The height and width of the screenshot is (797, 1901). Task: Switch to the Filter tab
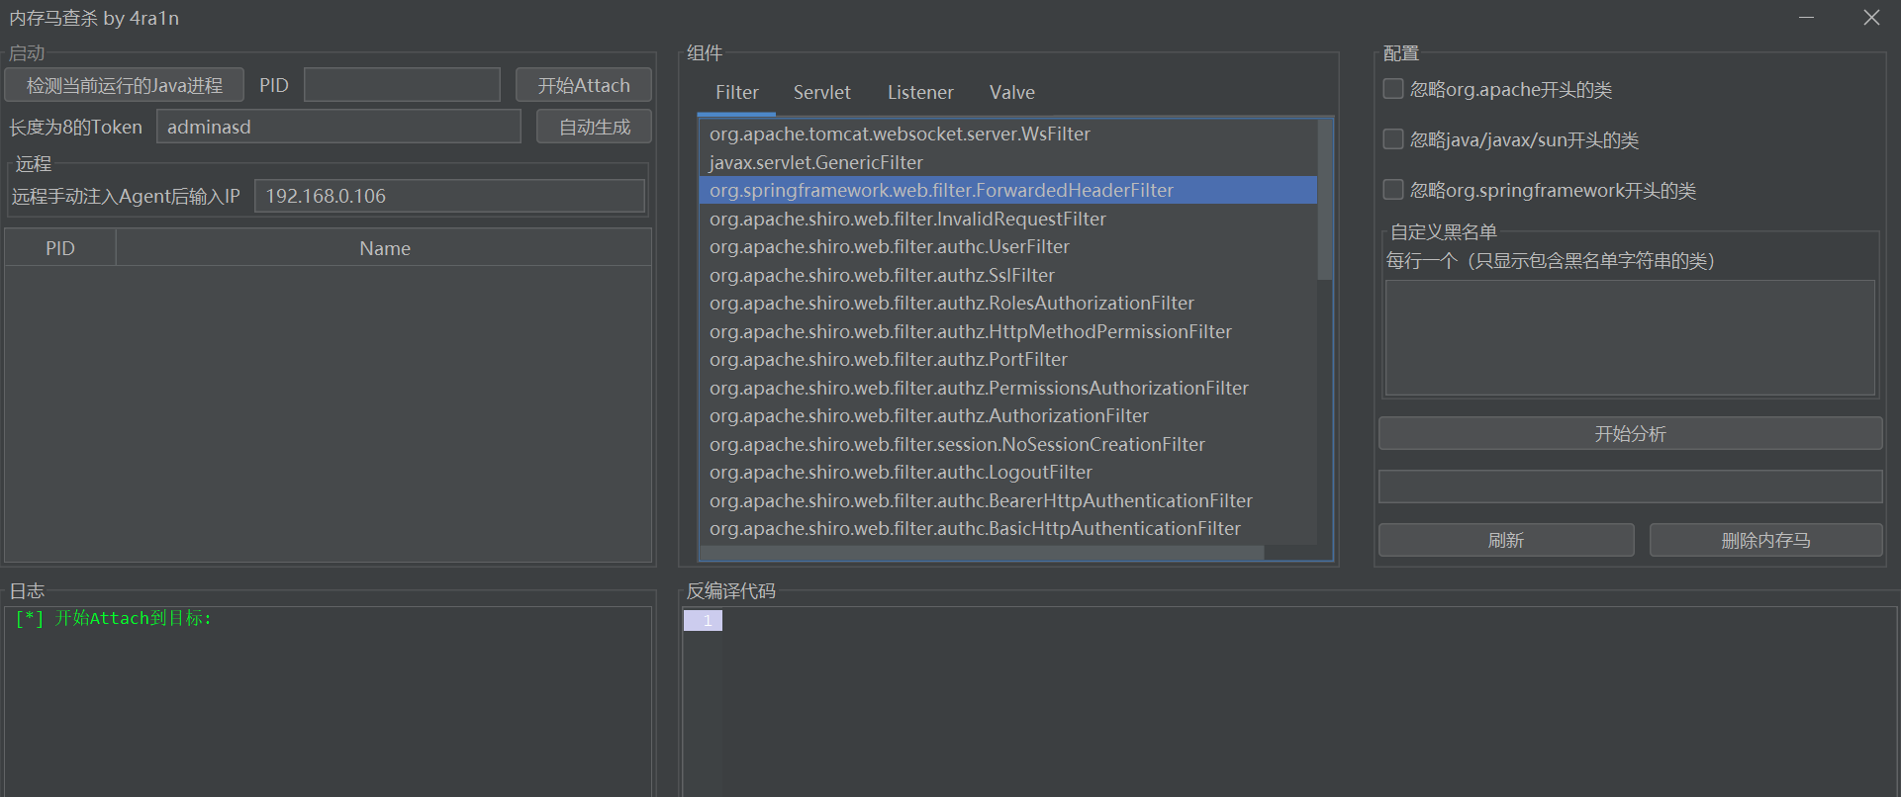736,93
